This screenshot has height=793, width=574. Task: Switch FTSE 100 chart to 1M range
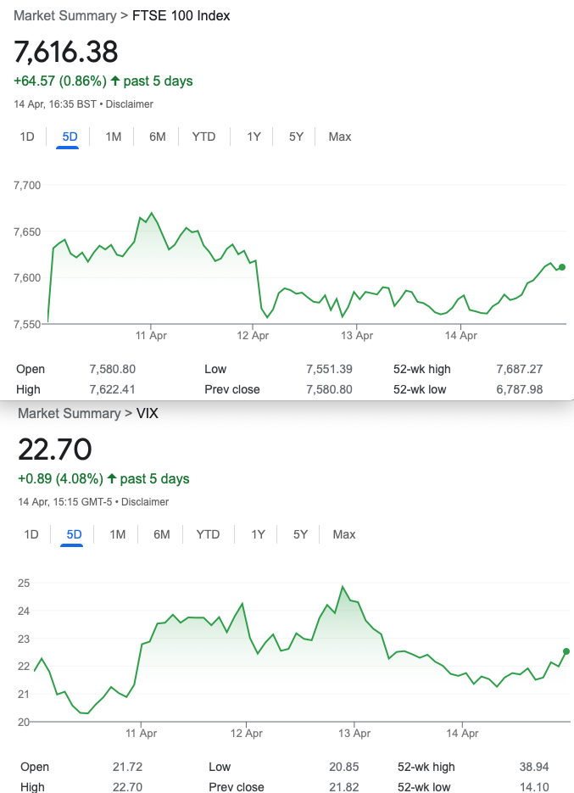(114, 137)
